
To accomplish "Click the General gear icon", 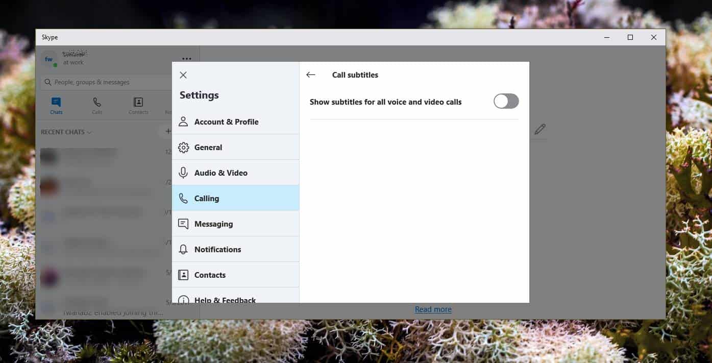I will 183,148.
